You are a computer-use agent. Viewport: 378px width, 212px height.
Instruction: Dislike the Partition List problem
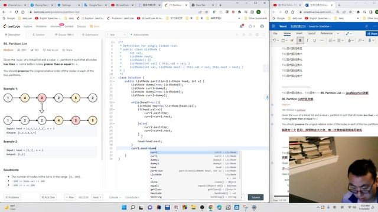pos(34,50)
